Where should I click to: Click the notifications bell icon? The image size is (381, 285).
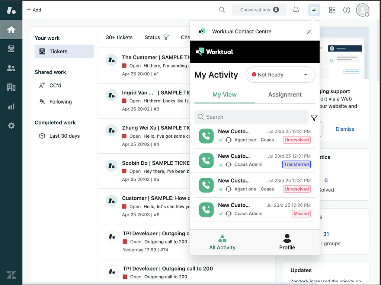coord(296,10)
